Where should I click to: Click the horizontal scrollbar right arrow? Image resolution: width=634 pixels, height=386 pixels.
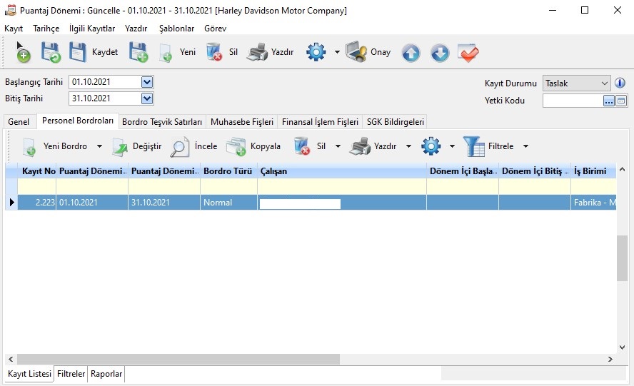(610, 360)
